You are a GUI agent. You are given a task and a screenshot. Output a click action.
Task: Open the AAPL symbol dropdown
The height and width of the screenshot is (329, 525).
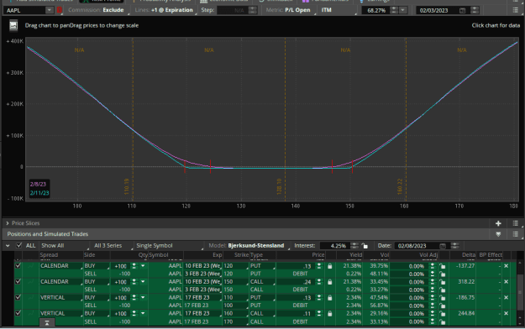tap(50, 10)
